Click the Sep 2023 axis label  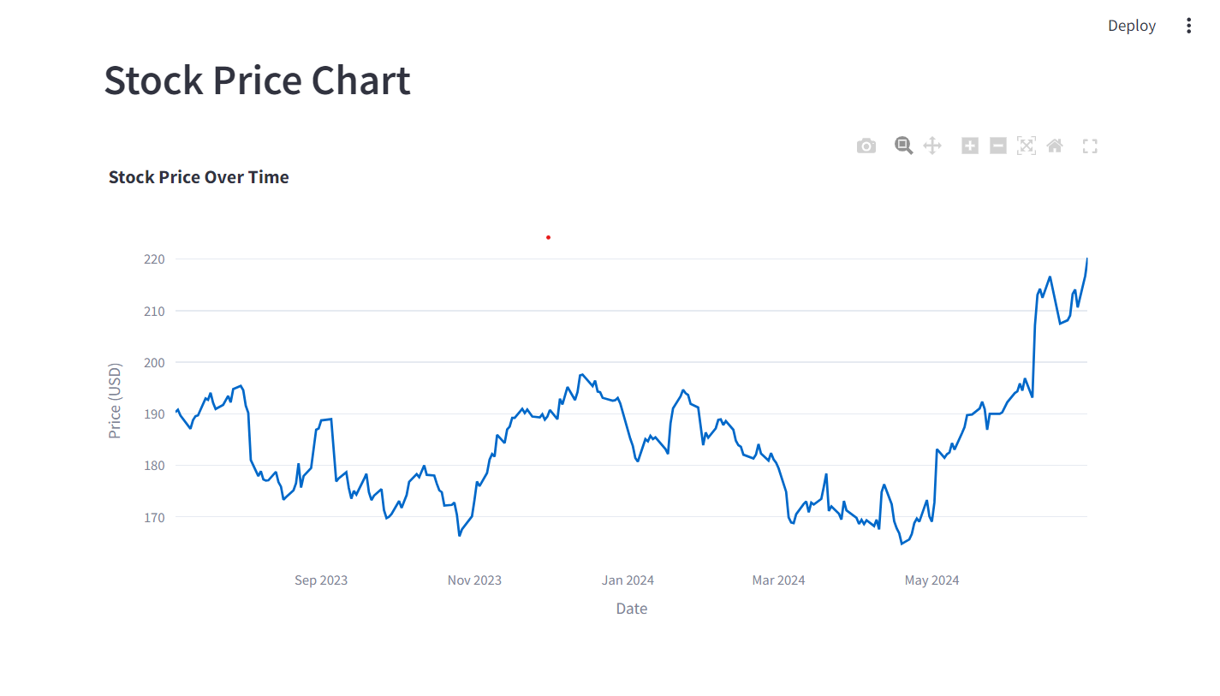point(321,580)
